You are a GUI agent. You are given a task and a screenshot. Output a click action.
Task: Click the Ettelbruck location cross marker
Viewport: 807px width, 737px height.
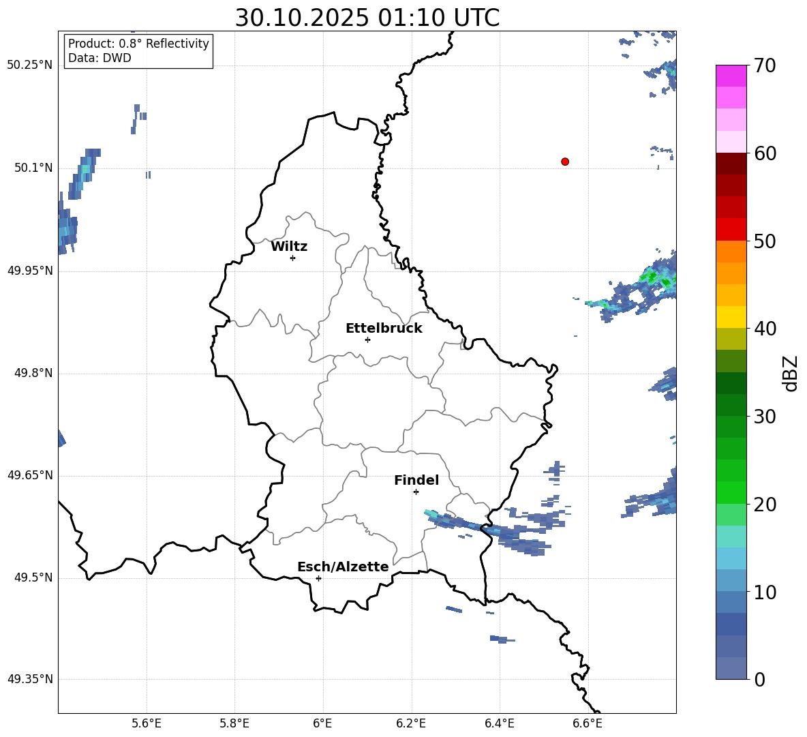(x=367, y=340)
